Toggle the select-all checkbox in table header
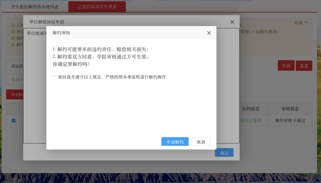The width and height of the screenshot is (321, 183). click(x=14, y=109)
